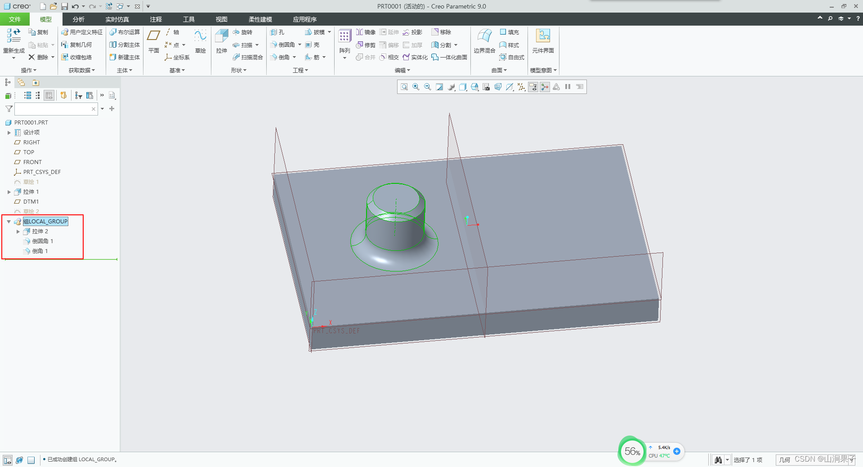The image size is (863, 467).
Task: Collapse the LOCAL_GROUP tree node
Action: 9,222
